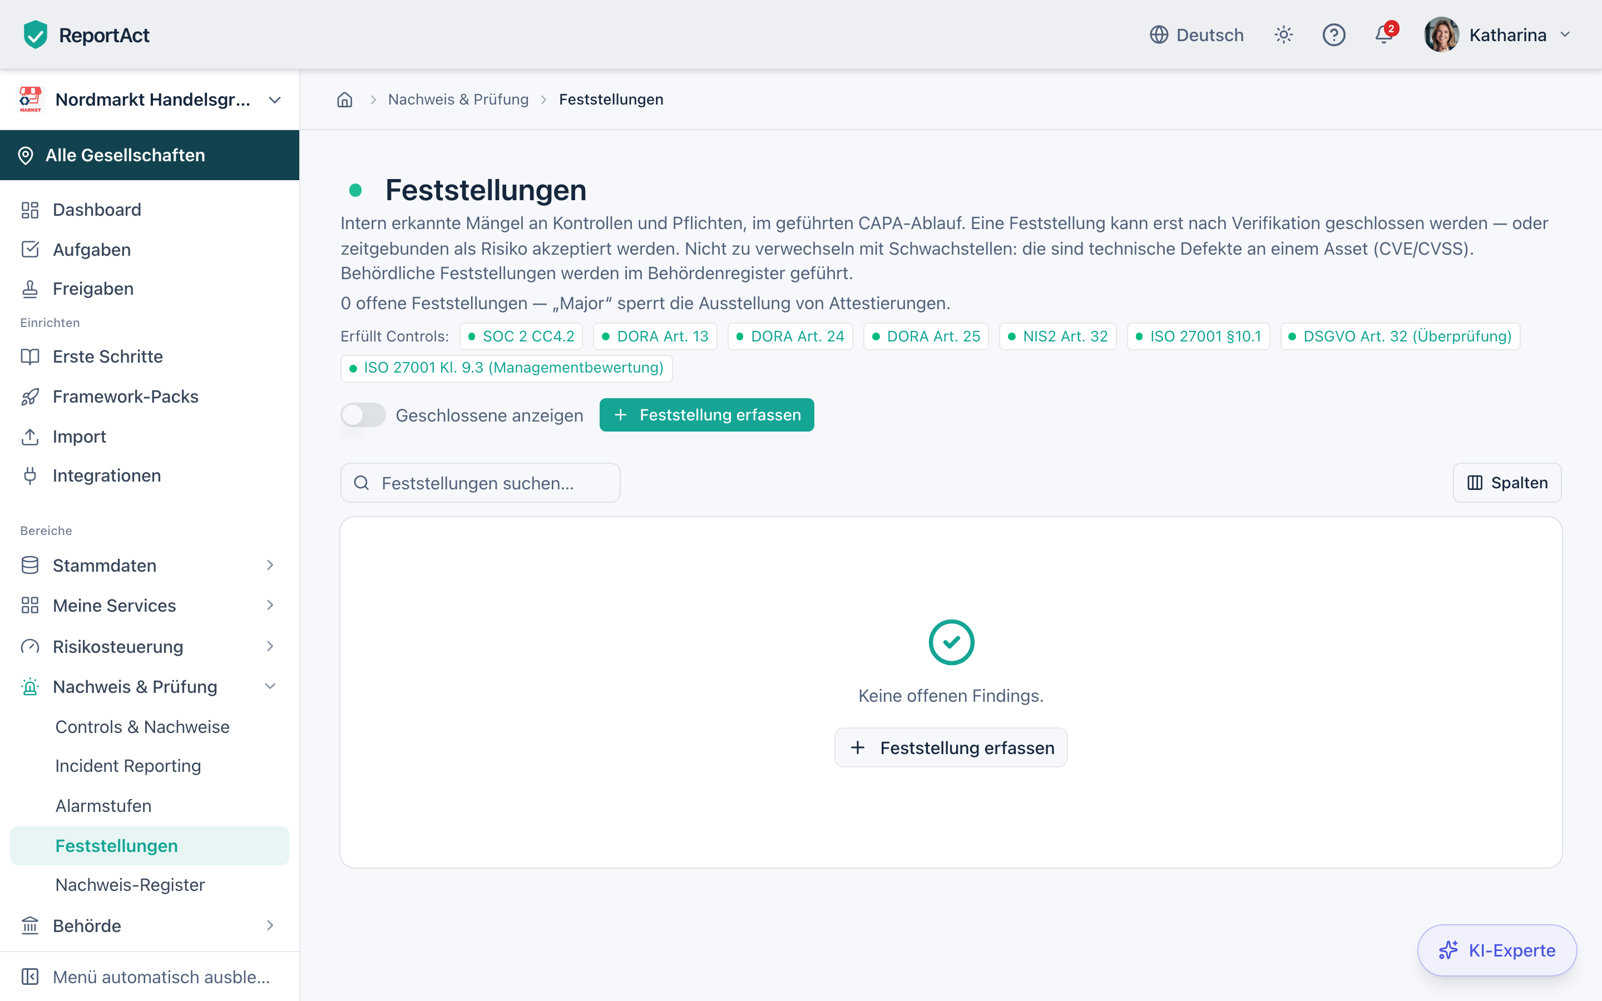The image size is (1602, 1001).
Task: Click the Risikosteuerung gauge icon
Action: [x=30, y=647]
